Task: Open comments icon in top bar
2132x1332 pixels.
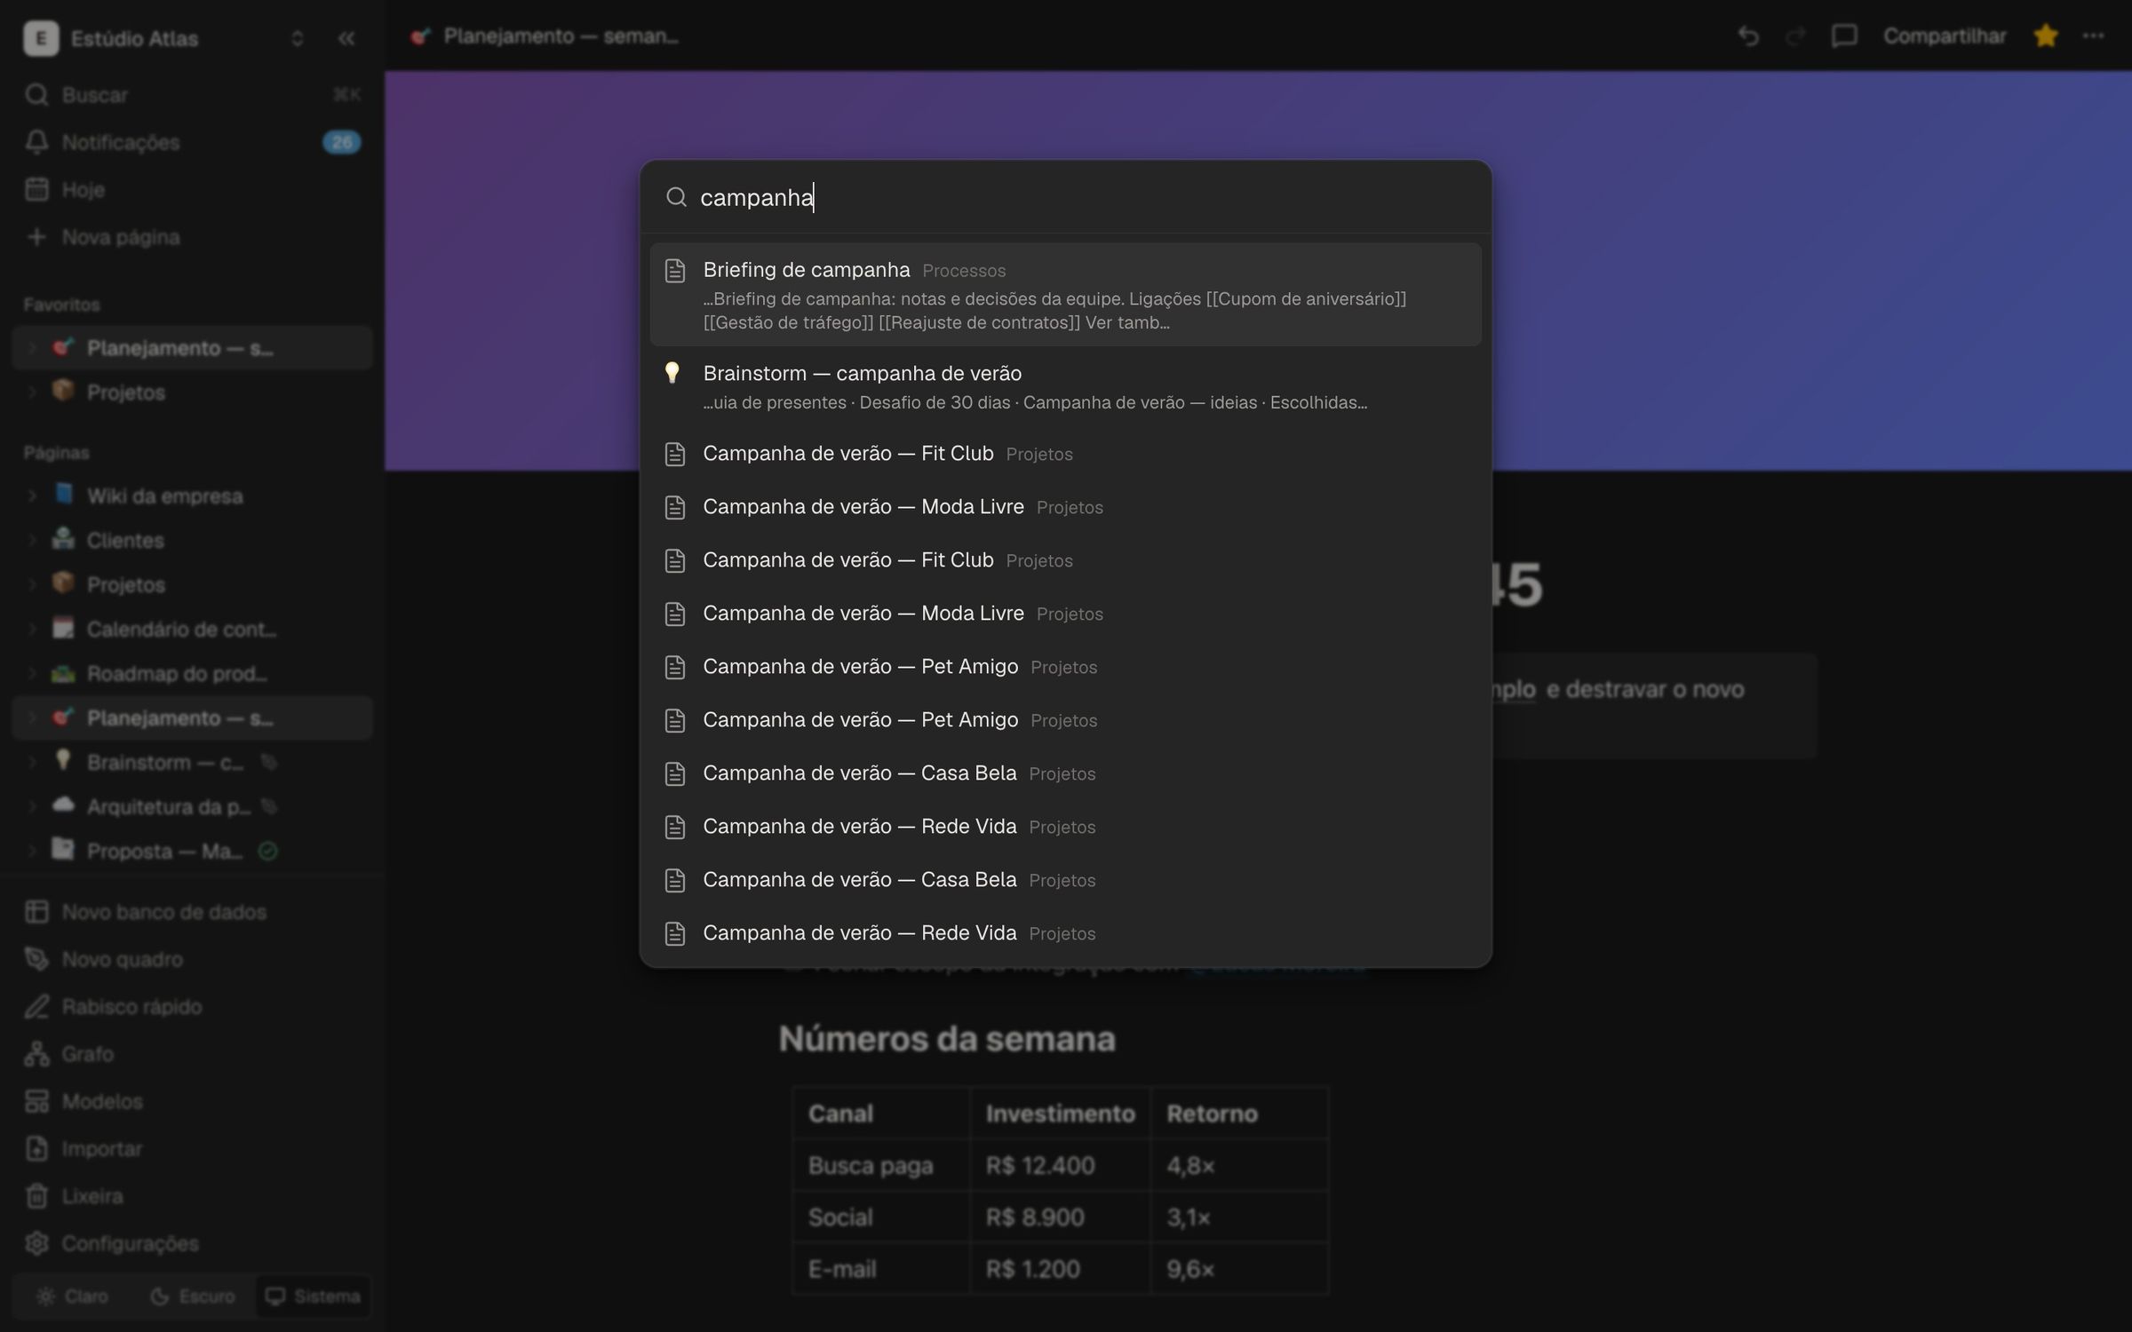Action: pos(1844,36)
